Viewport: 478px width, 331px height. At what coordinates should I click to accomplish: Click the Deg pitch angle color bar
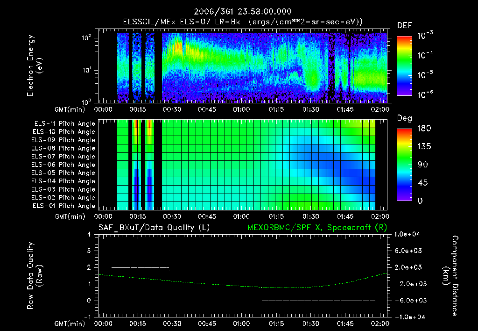405,165
